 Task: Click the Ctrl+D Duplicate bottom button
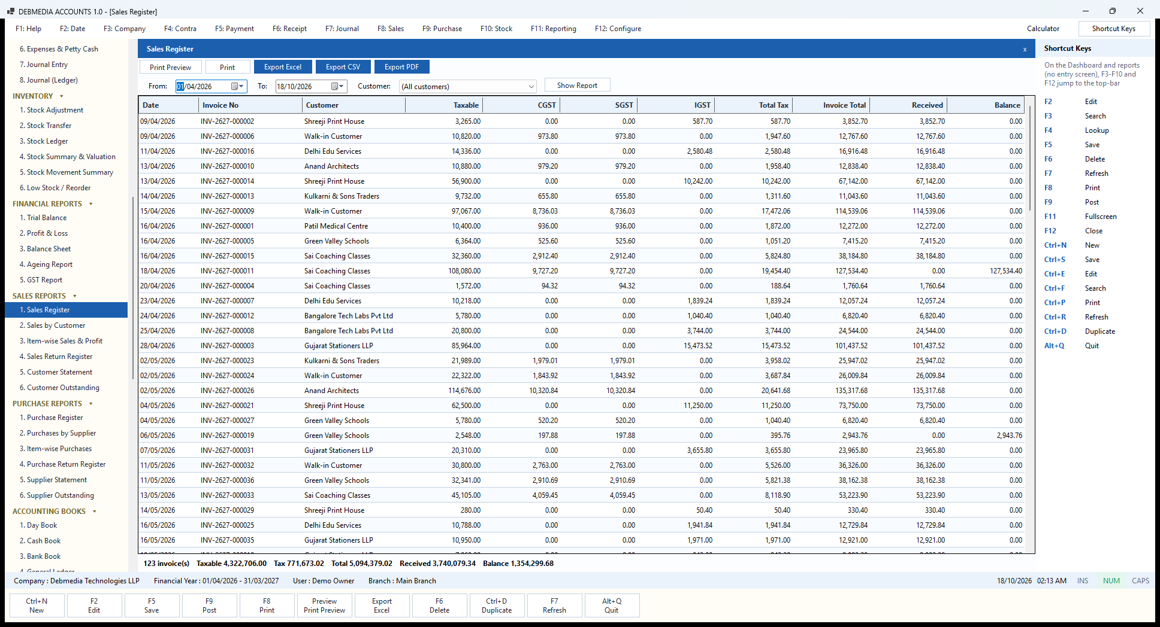tap(497, 605)
